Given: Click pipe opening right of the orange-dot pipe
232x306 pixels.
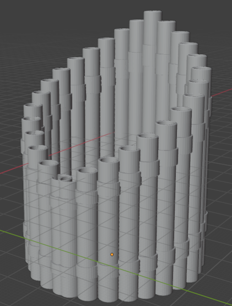Looking at the screenshot, I should click(x=130, y=148).
